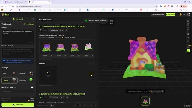Image resolution: width=192 pixels, height=108 pixels.
Task: Click the Meshy logo
Action: point(6,15)
